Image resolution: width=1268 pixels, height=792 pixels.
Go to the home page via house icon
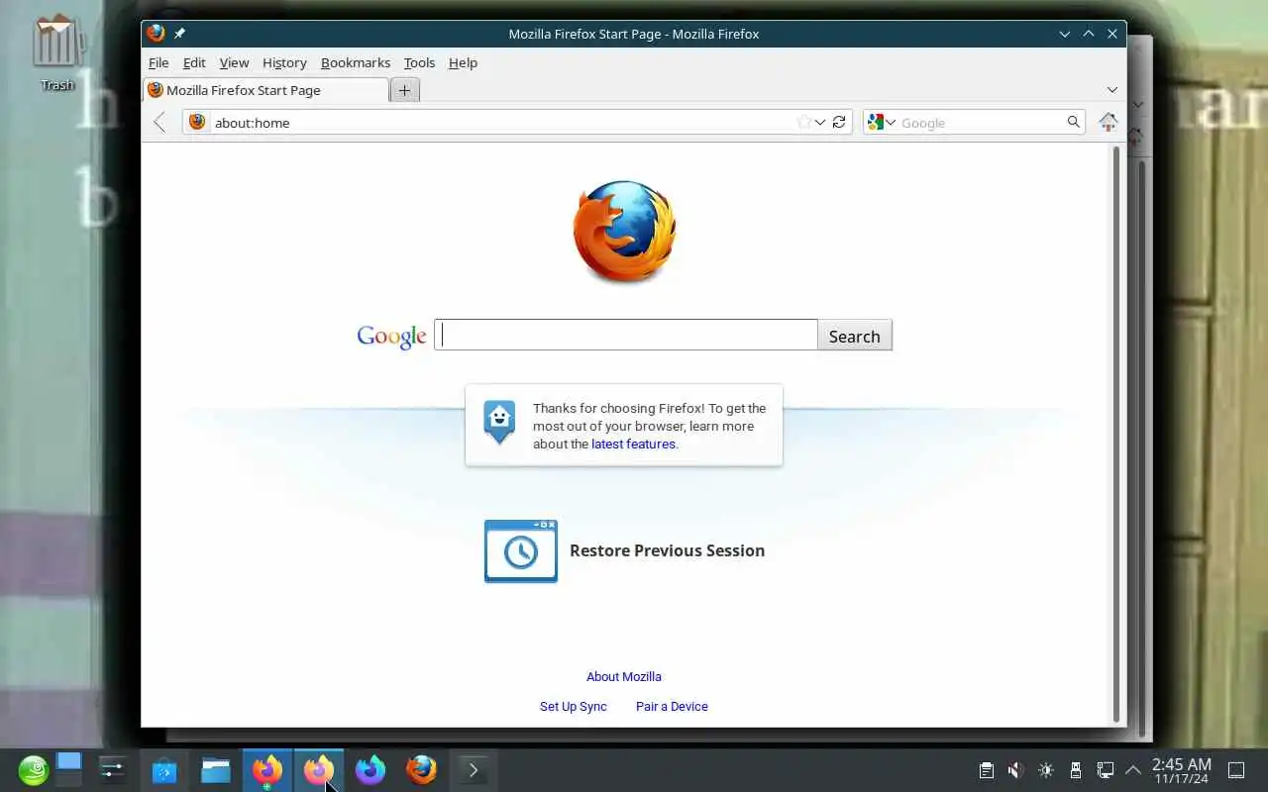[x=1108, y=122]
